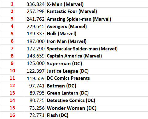Select the 189.337 value cell

click(35, 34)
